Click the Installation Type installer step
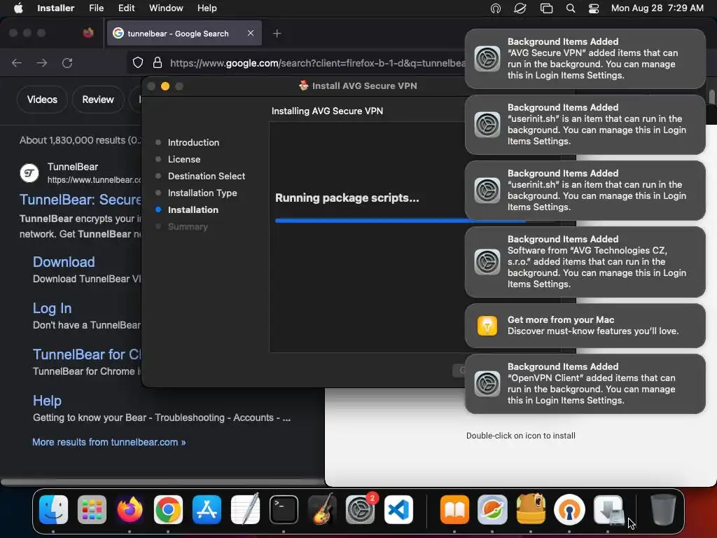Screen dimensions: 717x538 (202, 193)
